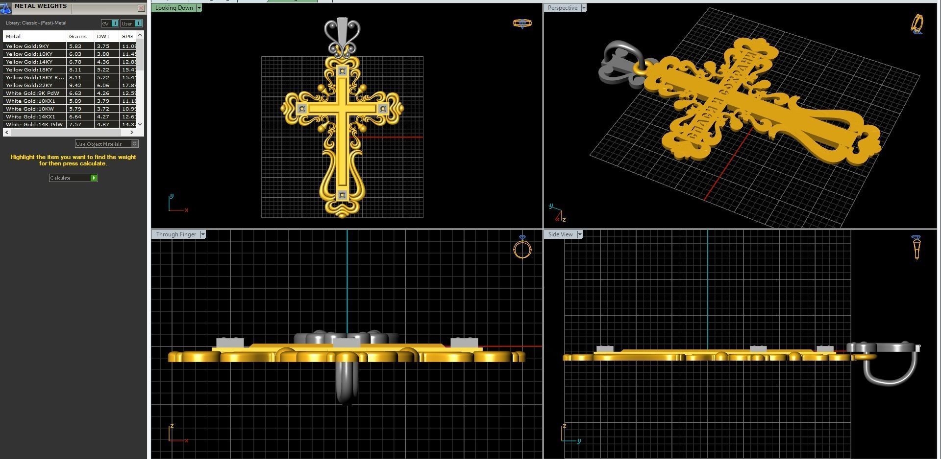The image size is (941, 459).
Task: Select the White Gold:14KX1 row
Action: (x=70, y=116)
